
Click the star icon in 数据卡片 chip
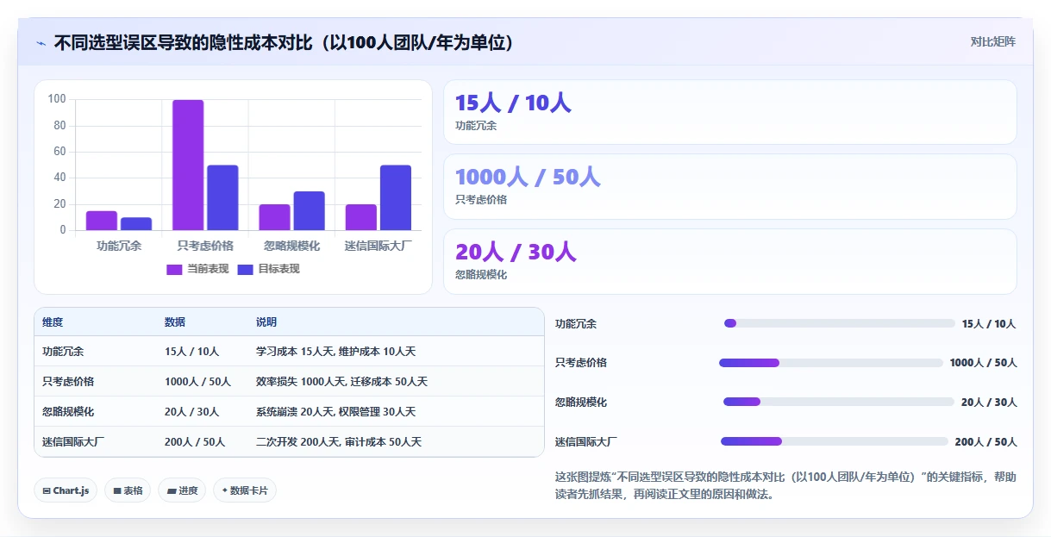pyautogui.click(x=225, y=490)
